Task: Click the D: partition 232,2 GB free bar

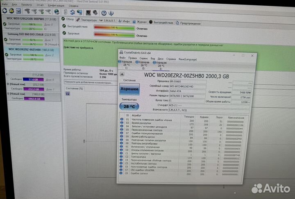Action: [x=34, y=89]
